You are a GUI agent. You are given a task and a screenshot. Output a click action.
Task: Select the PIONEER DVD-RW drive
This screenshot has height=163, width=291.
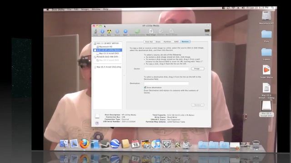108,57
